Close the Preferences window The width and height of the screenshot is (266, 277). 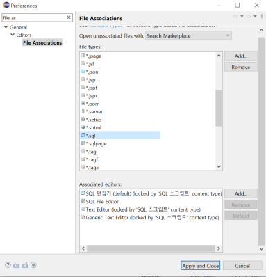(x=257, y=5)
